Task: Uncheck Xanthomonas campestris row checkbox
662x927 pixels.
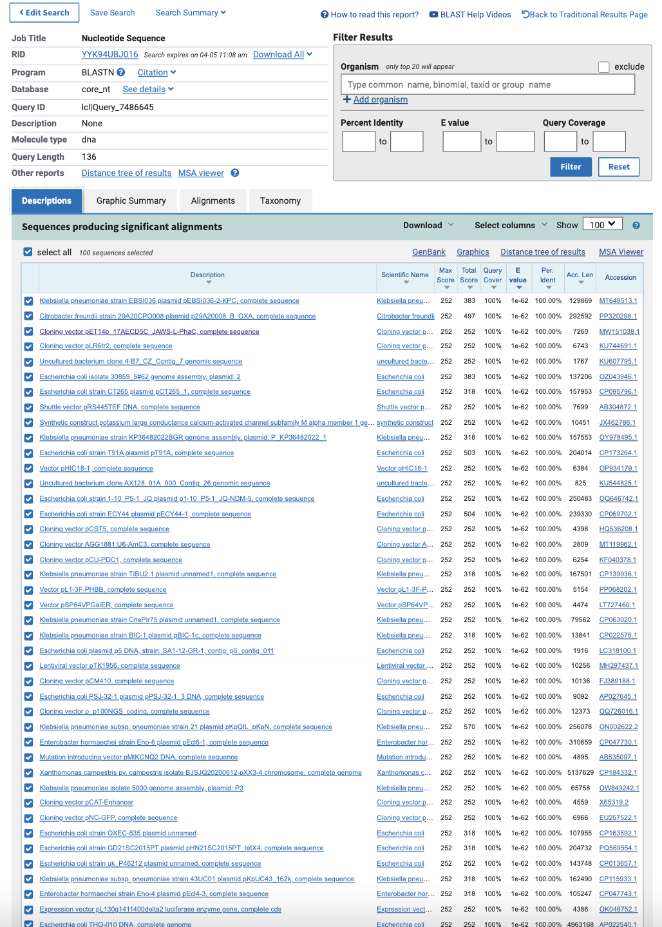Action: click(x=28, y=773)
